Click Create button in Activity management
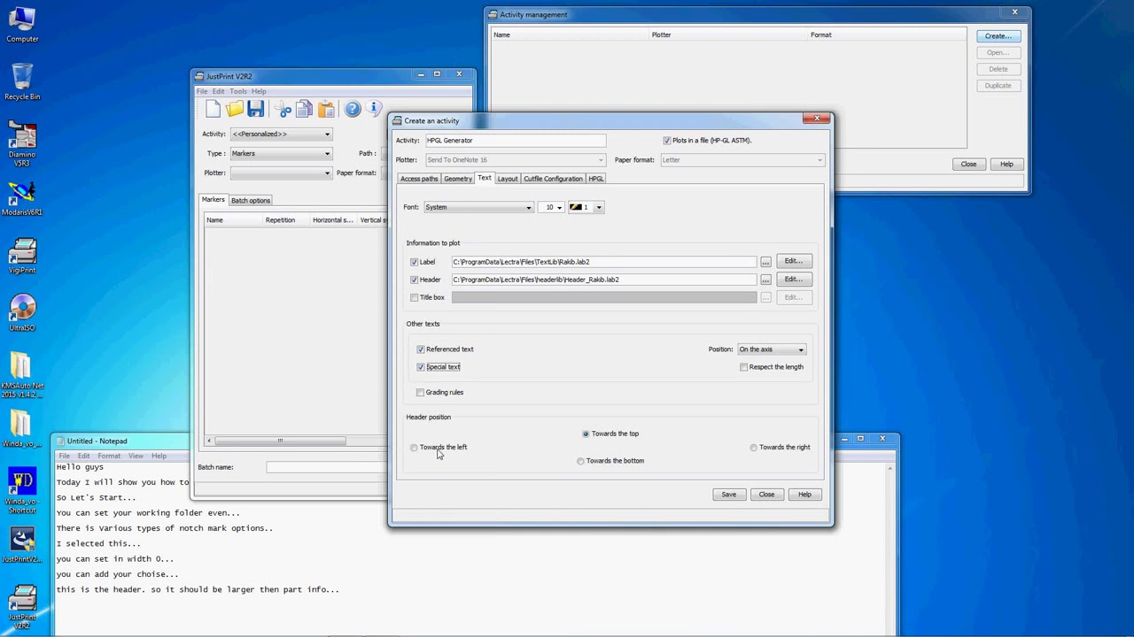The height and width of the screenshot is (637, 1134). (998, 36)
